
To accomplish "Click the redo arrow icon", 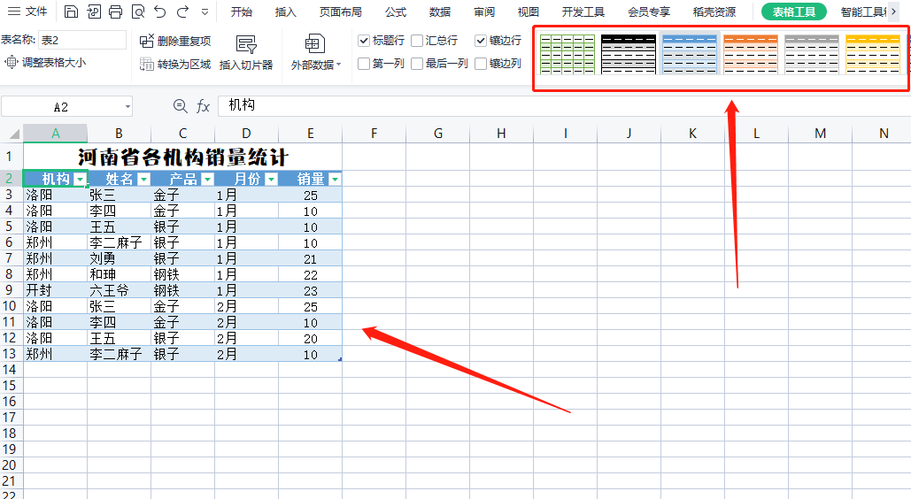I will point(182,12).
